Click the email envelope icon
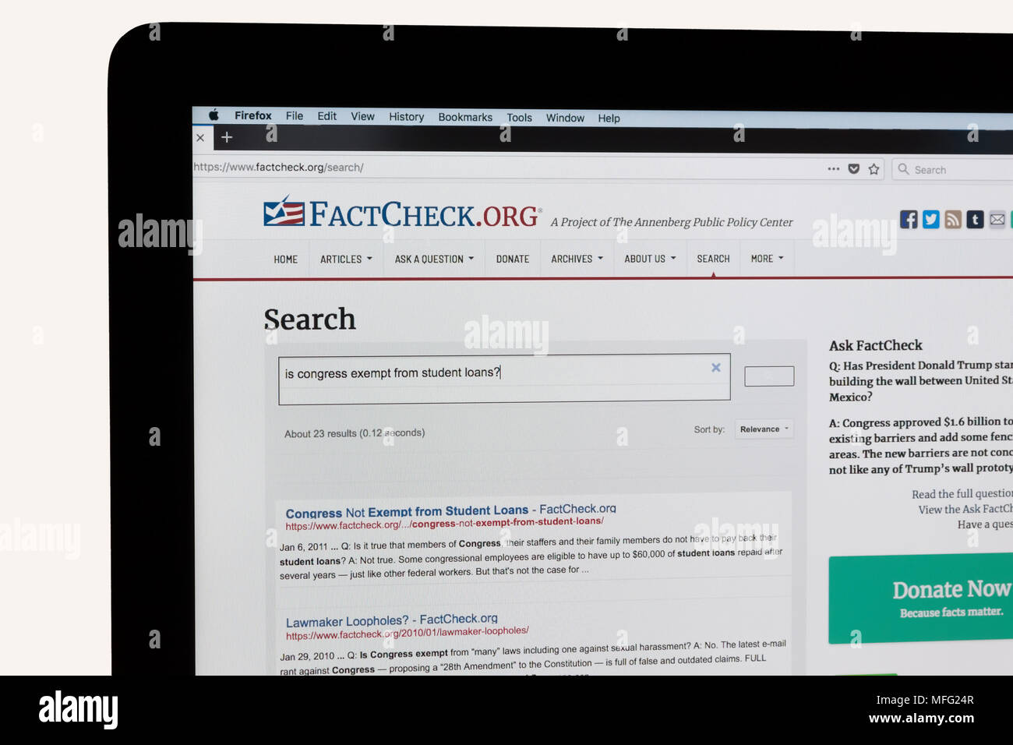The image size is (1013, 745). point(997,220)
